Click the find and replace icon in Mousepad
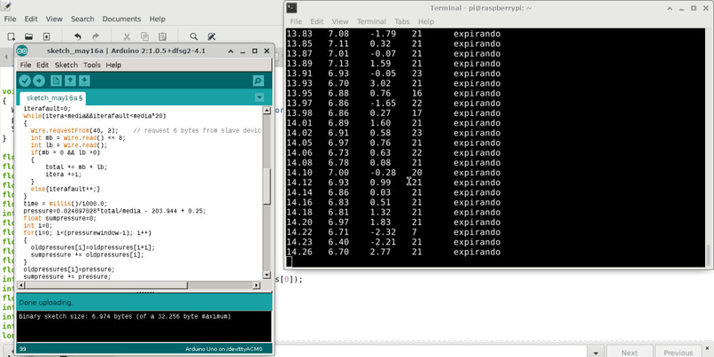Image resolution: width=714 pixels, height=357 pixels. 212,37
